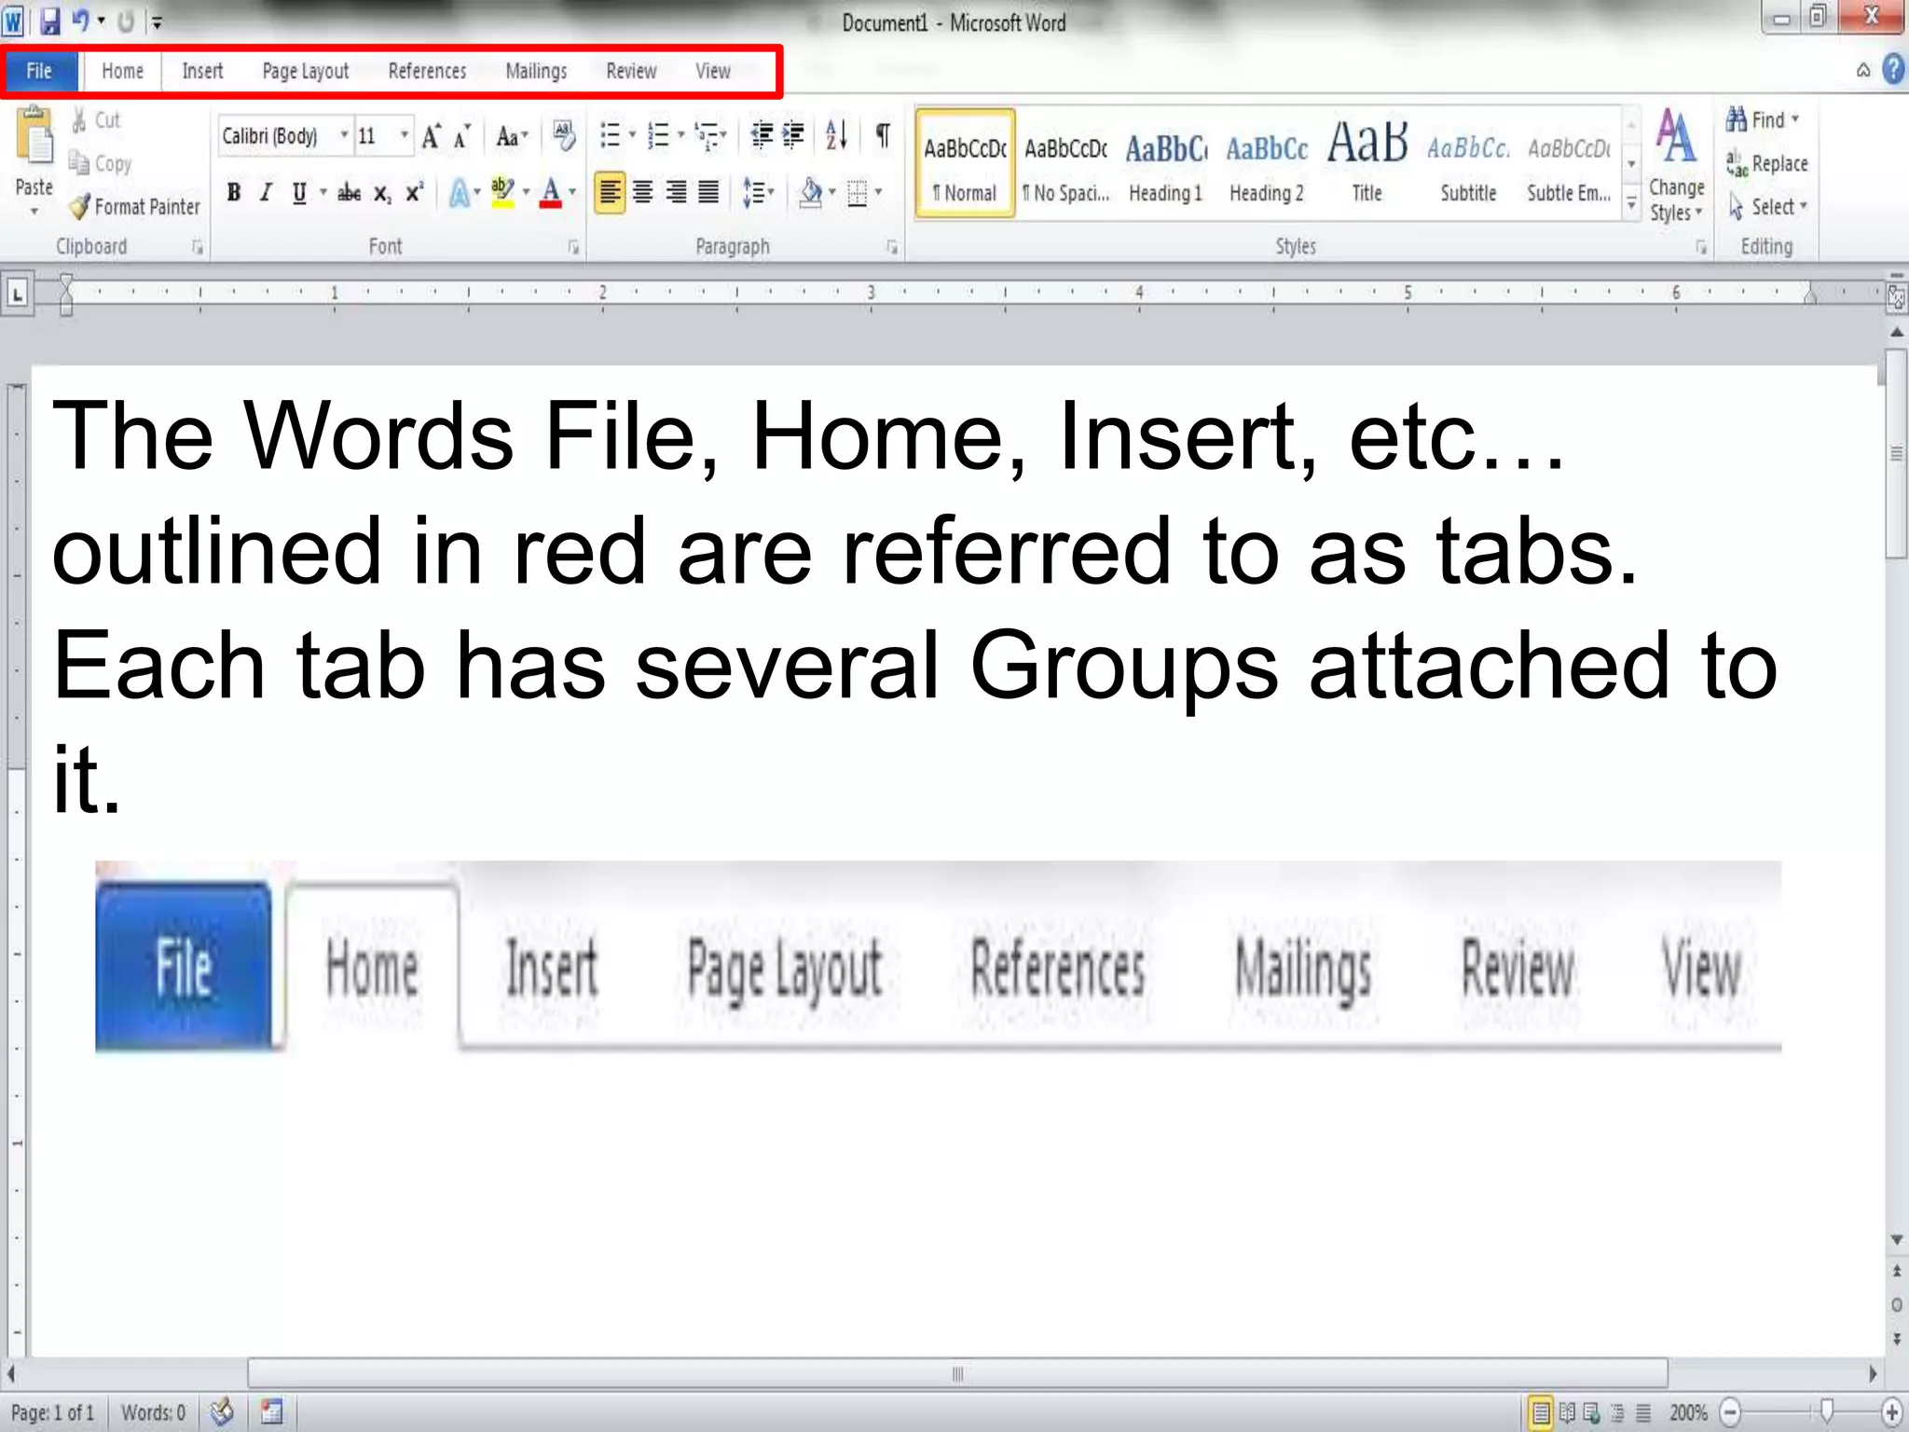Viewport: 1909px width, 1432px height.
Task: Open Word Help question mark icon
Action: click(1894, 69)
